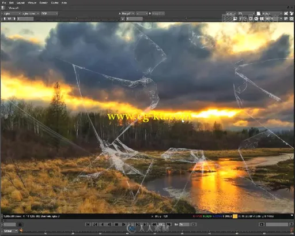This screenshot has height=236, width=295.
Task: Float the viewer pane with the pencil icon
Action: click(288, 8)
